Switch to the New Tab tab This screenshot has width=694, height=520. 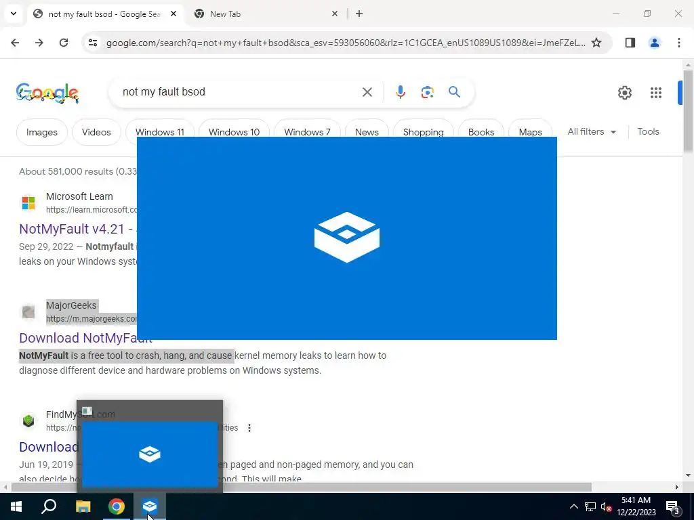click(x=265, y=14)
